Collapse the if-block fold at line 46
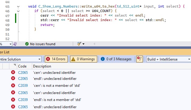Screen dimensions: 191x110 (x=18, y=11)
